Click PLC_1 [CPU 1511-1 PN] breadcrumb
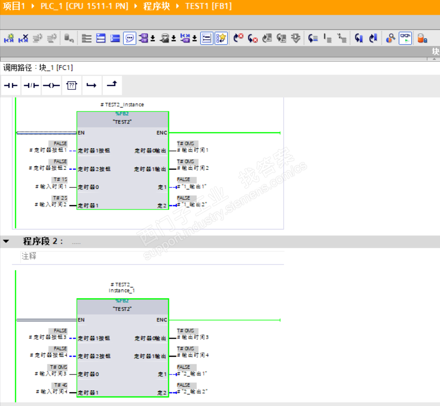440x406 pixels. (x=84, y=6)
